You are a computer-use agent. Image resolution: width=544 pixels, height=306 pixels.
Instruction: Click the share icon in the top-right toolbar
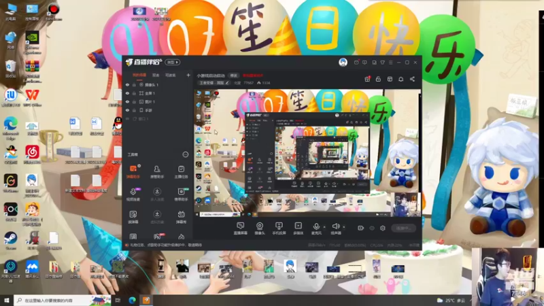pos(412,79)
